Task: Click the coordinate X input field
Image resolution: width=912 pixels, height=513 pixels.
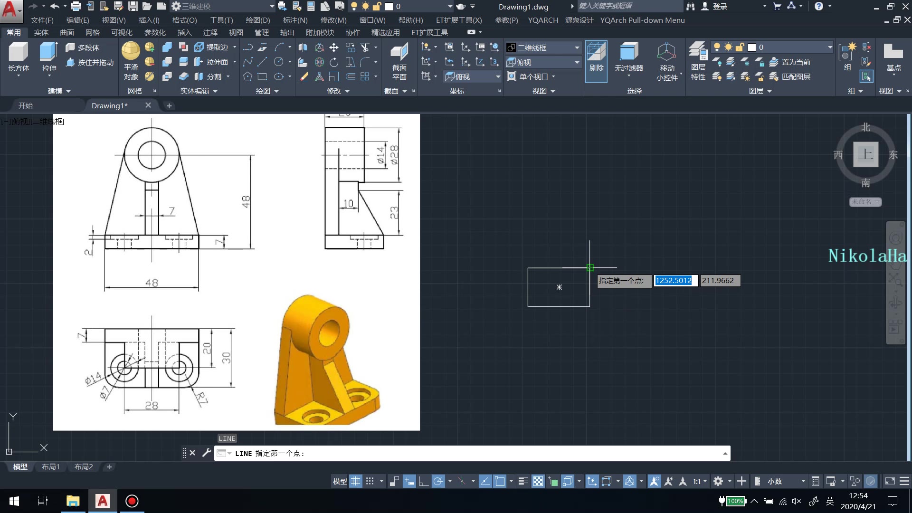Action: click(x=674, y=280)
